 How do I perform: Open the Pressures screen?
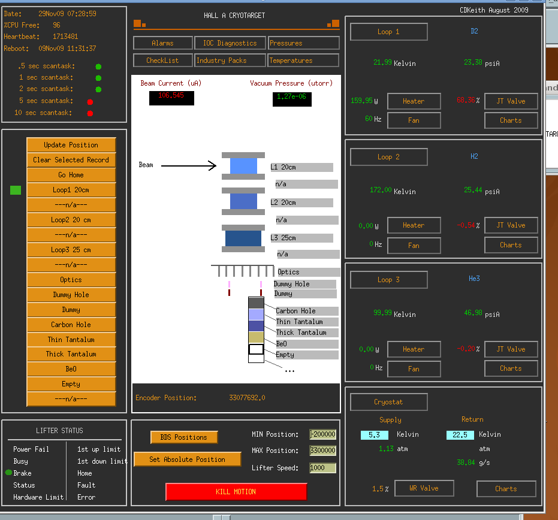pos(303,43)
